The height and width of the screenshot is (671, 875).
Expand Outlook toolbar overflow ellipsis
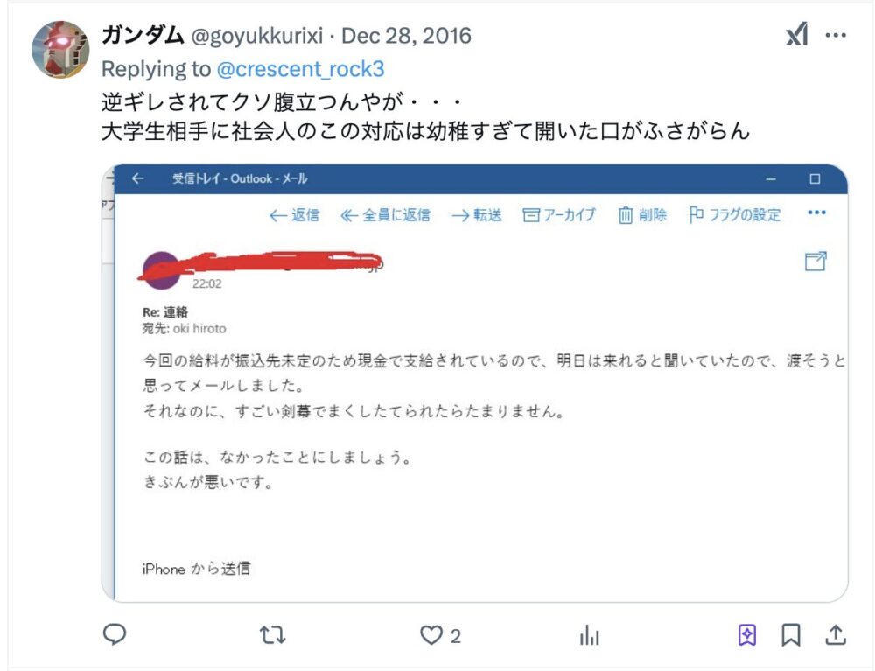coord(816,213)
